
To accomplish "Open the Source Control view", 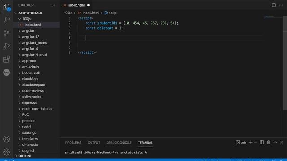I will point(7,33).
